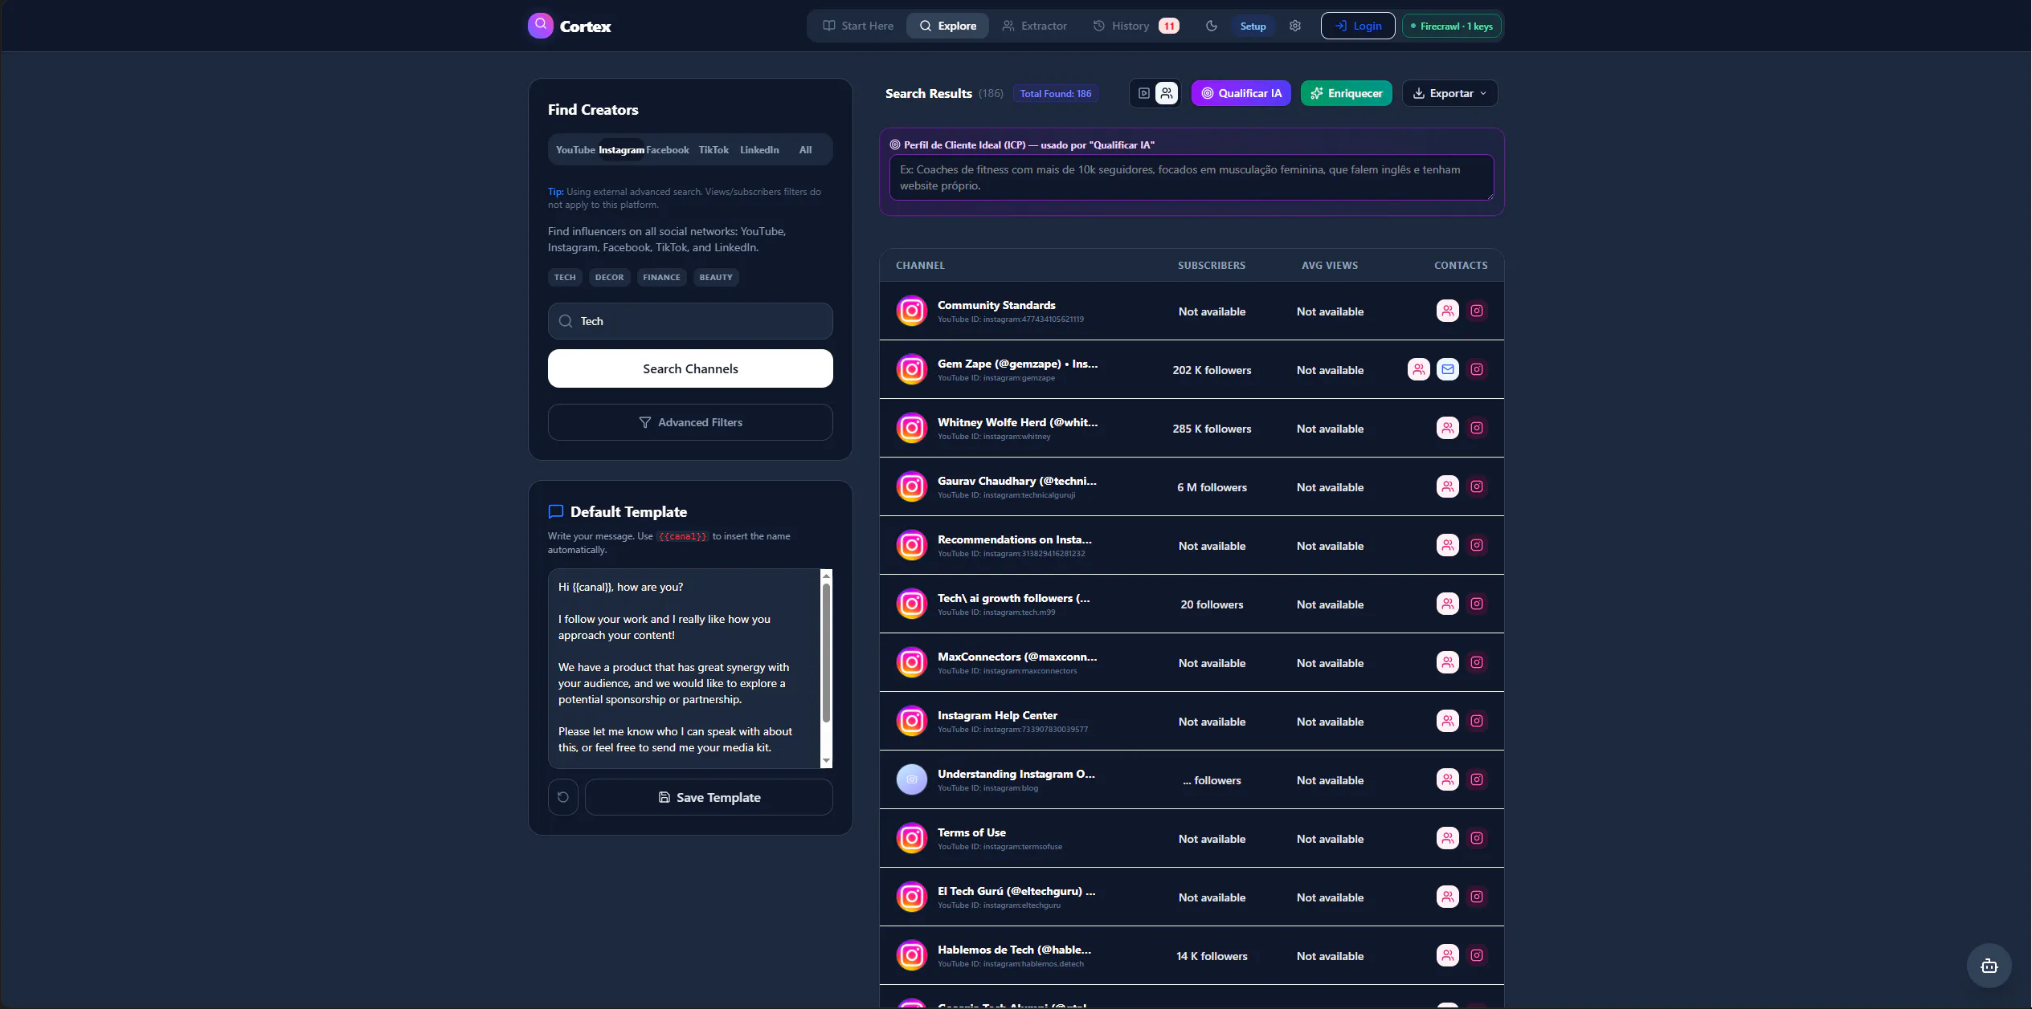Open contacts icon for El Tech Gurú
The image size is (2032, 1009).
1448,897
